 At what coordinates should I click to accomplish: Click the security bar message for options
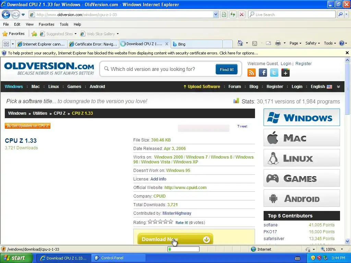click(x=133, y=53)
